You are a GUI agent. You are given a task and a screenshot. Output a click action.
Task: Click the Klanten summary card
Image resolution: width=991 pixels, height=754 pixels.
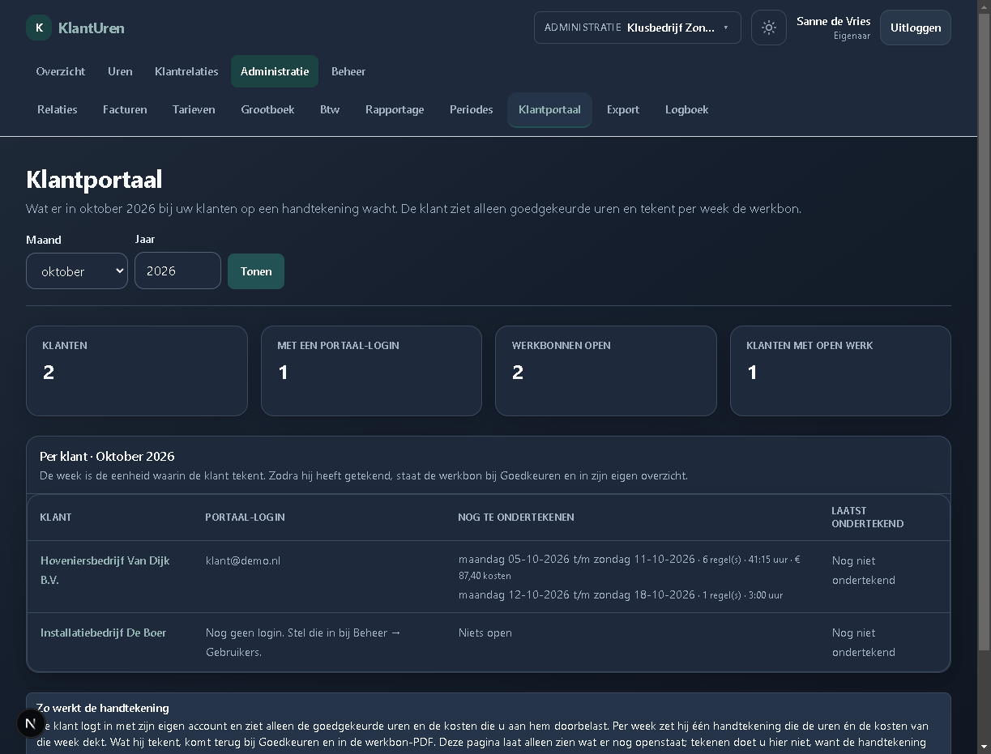pos(137,371)
